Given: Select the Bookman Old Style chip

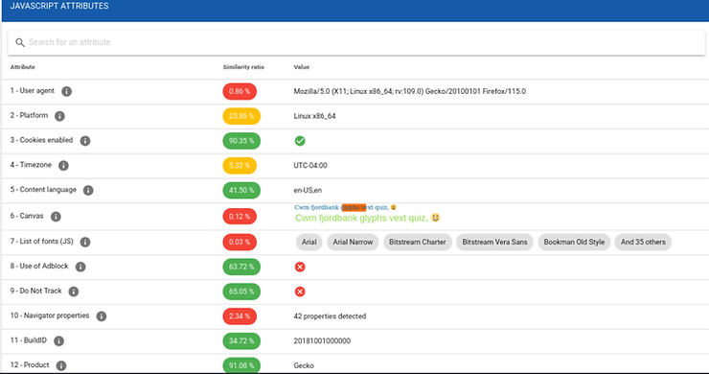Looking at the screenshot, I should click(x=574, y=243).
